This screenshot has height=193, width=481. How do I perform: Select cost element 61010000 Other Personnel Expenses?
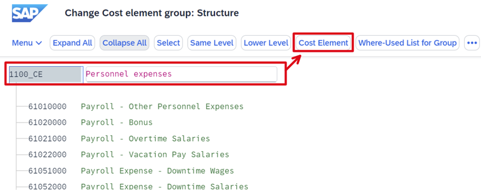136,106
